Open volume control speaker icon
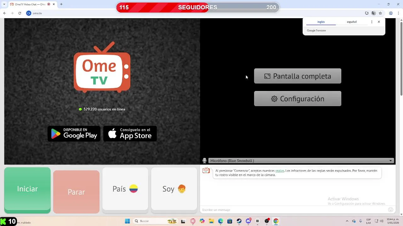 (x=382, y=221)
